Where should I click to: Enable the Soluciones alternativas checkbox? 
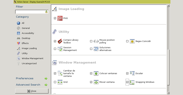[x=91, y=49]
